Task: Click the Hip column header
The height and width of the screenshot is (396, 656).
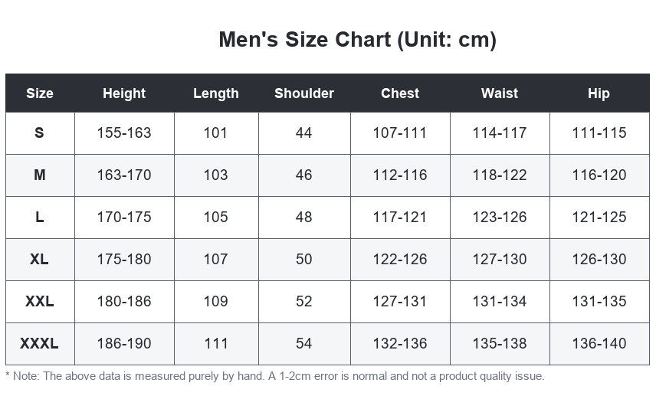Action: tap(599, 93)
